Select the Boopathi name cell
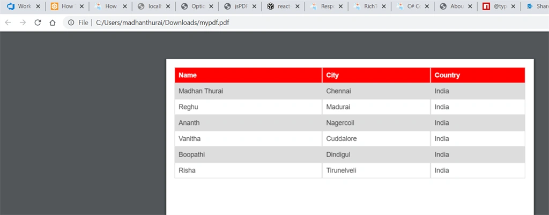549x215 pixels. [248, 154]
